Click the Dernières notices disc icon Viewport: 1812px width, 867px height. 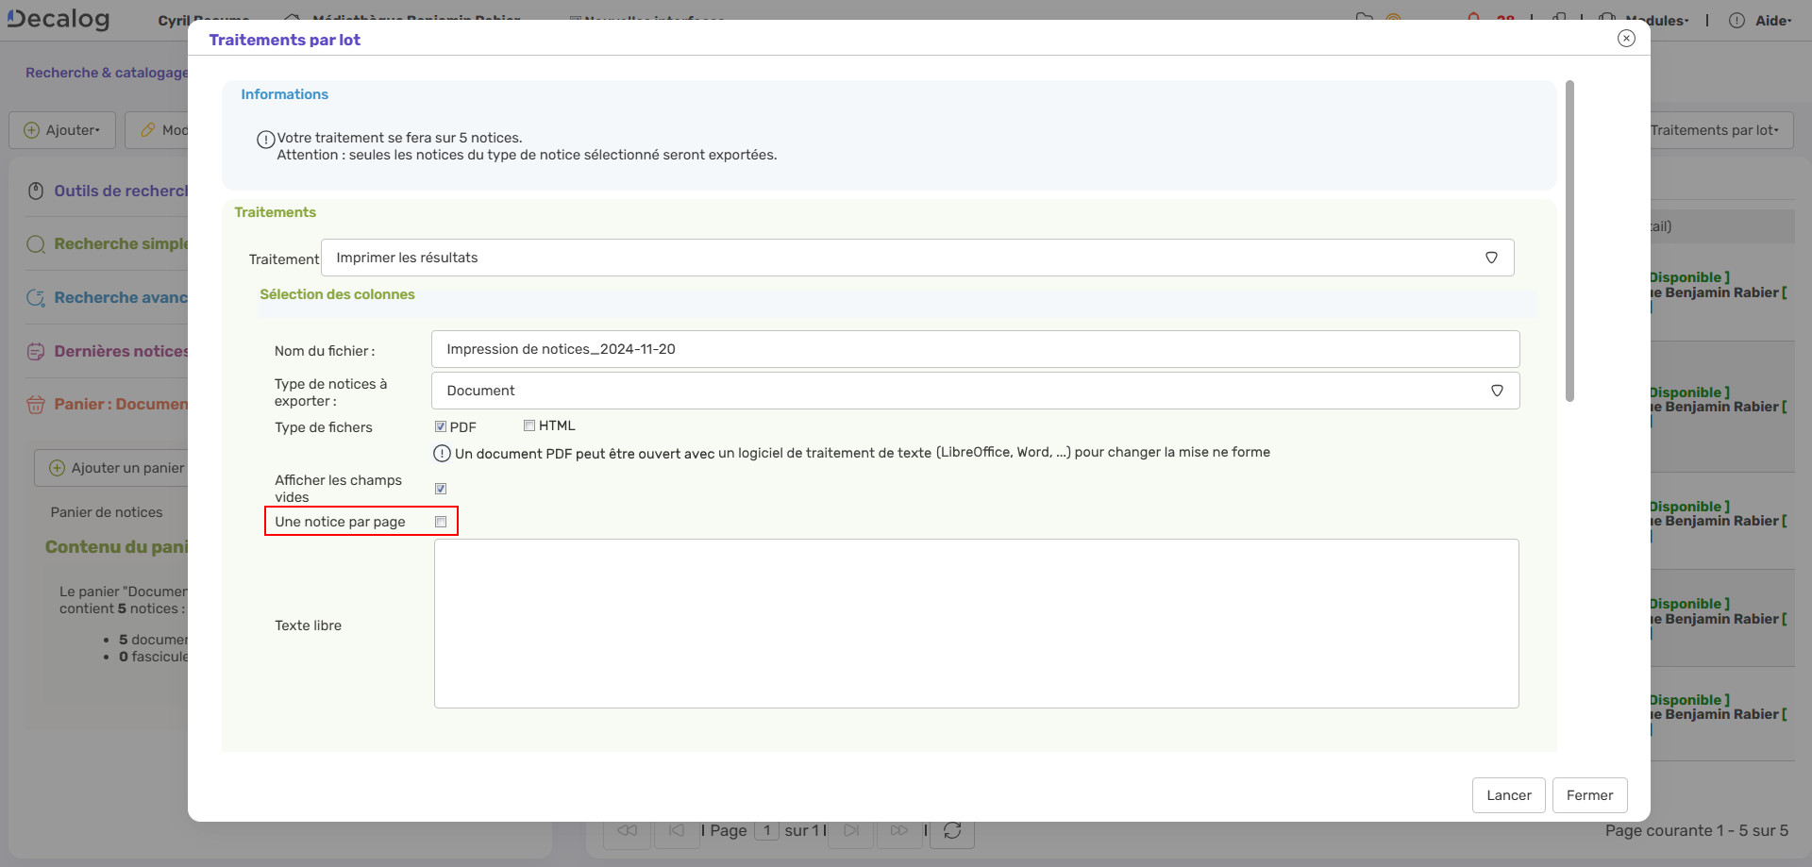pos(36,351)
